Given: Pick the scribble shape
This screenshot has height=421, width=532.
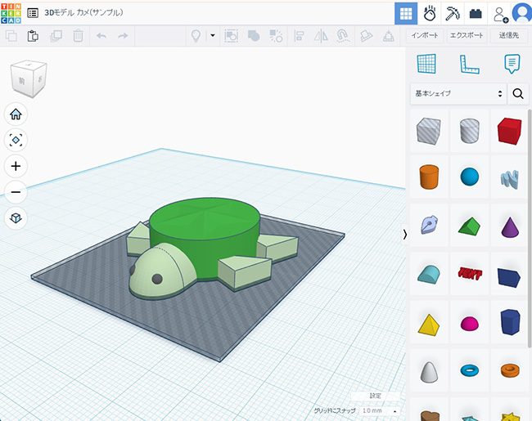Looking at the screenshot, I should click(510, 179).
